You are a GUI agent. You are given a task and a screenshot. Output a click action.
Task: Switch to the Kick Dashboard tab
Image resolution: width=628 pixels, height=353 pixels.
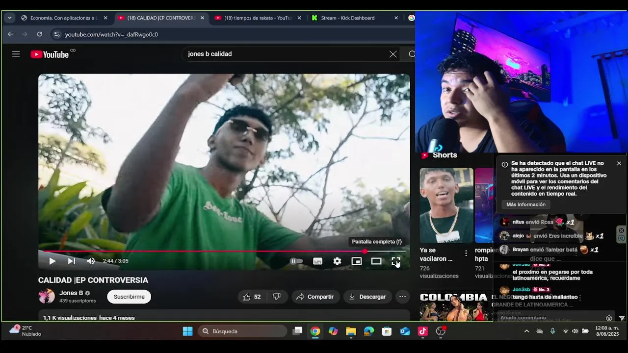355,18
